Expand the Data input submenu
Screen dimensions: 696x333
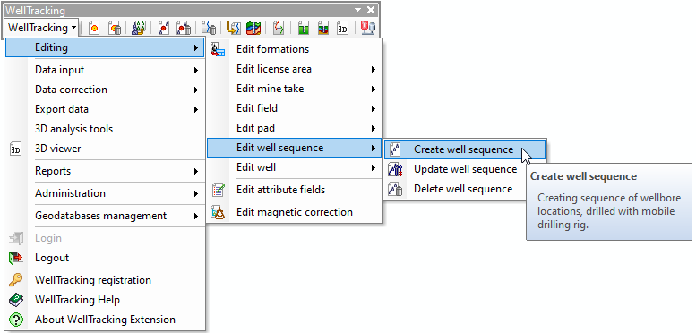[x=105, y=70]
